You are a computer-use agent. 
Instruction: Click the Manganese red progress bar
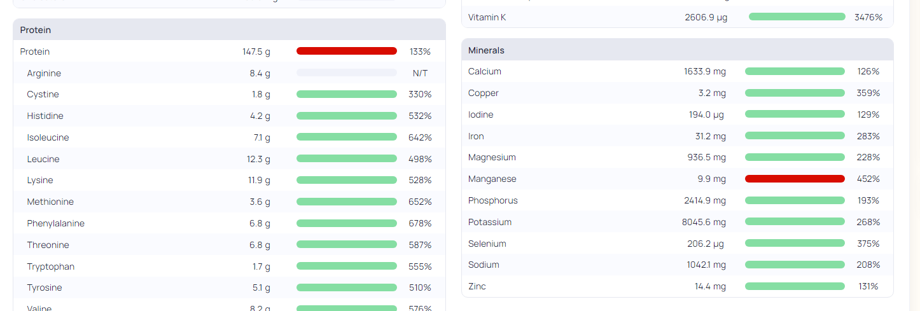(x=795, y=179)
